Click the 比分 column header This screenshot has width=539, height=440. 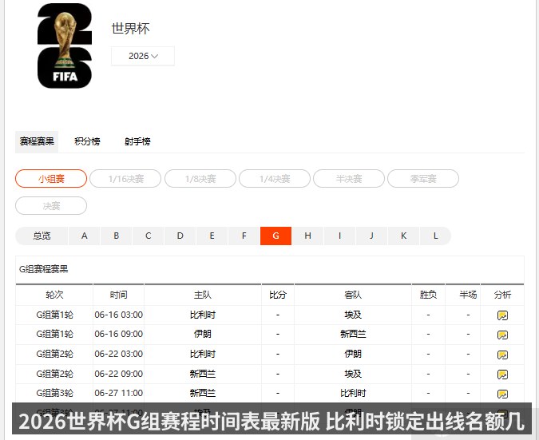click(x=278, y=295)
